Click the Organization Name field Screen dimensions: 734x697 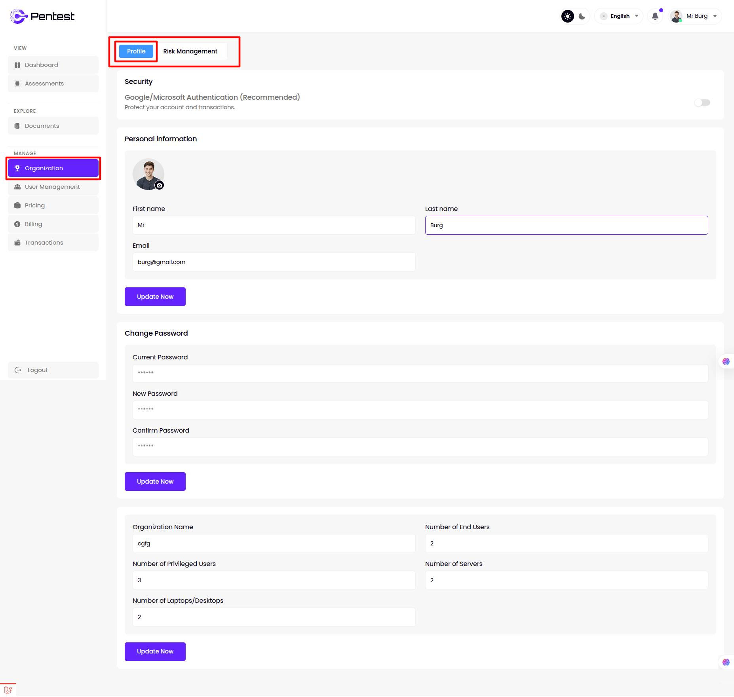click(274, 543)
